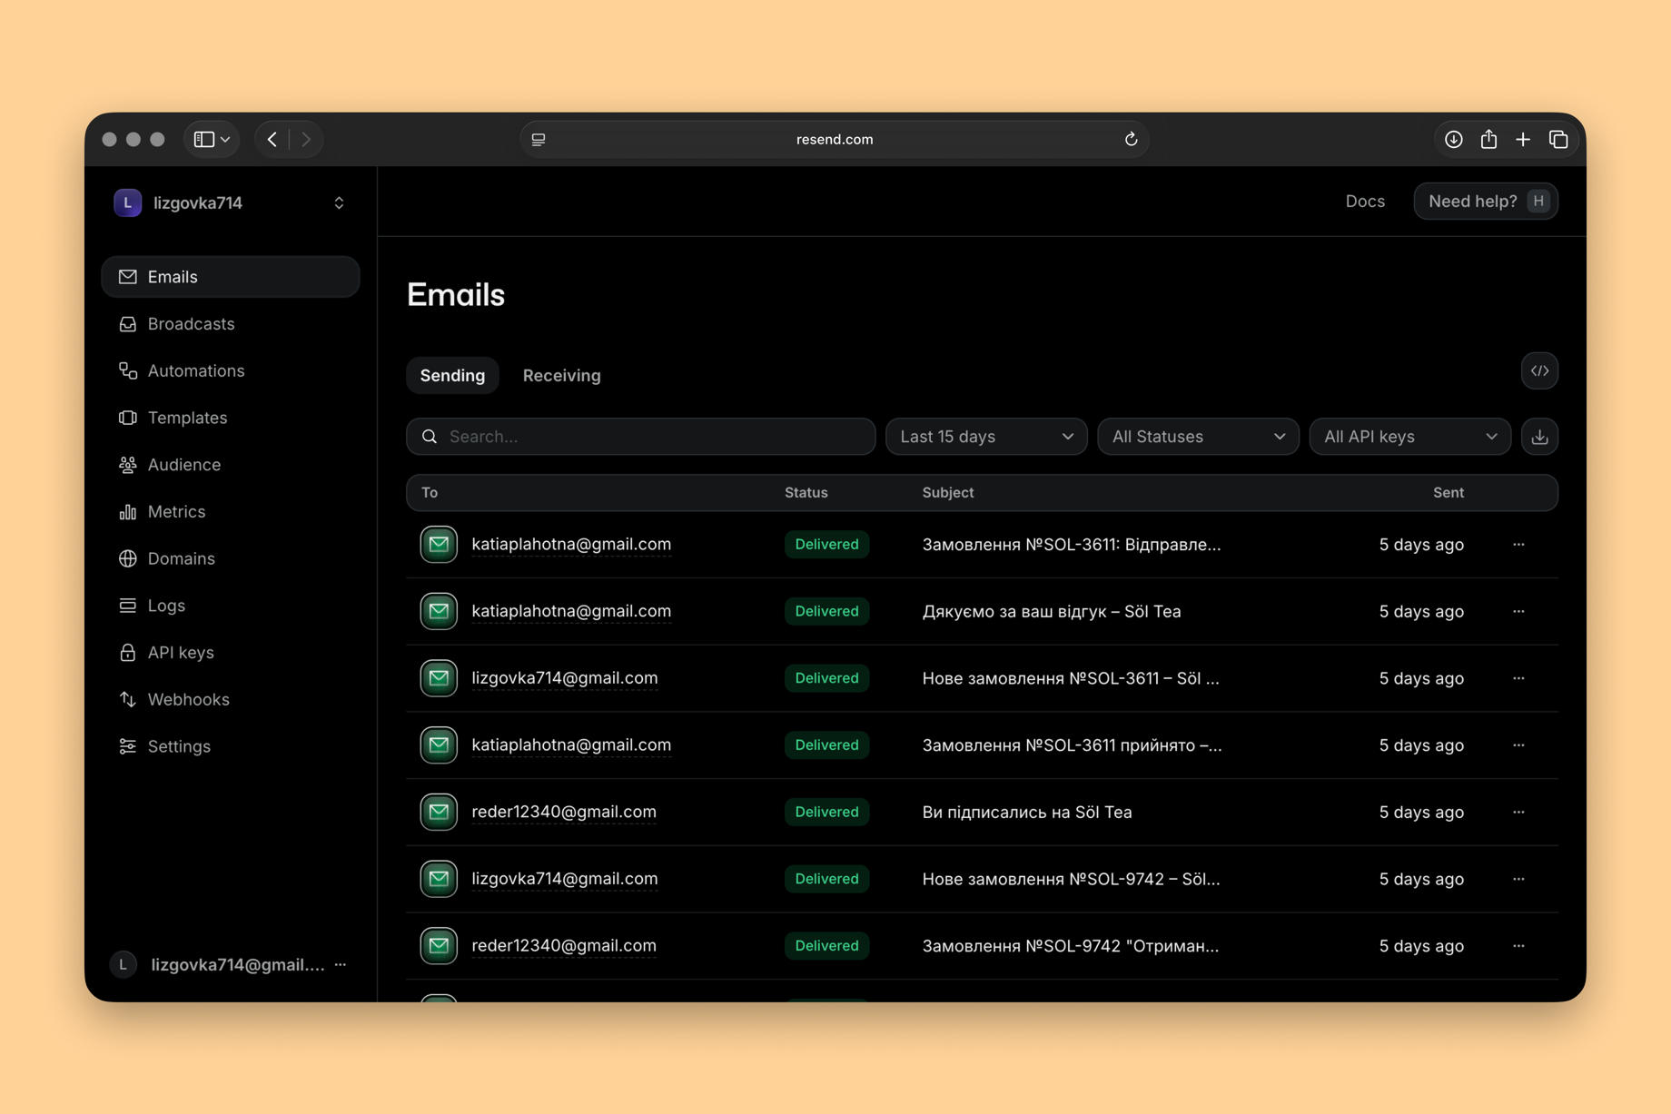Open row menu for Замовлення №SOL-3611 прийнято email
This screenshot has height=1114, width=1671.
click(1518, 744)
